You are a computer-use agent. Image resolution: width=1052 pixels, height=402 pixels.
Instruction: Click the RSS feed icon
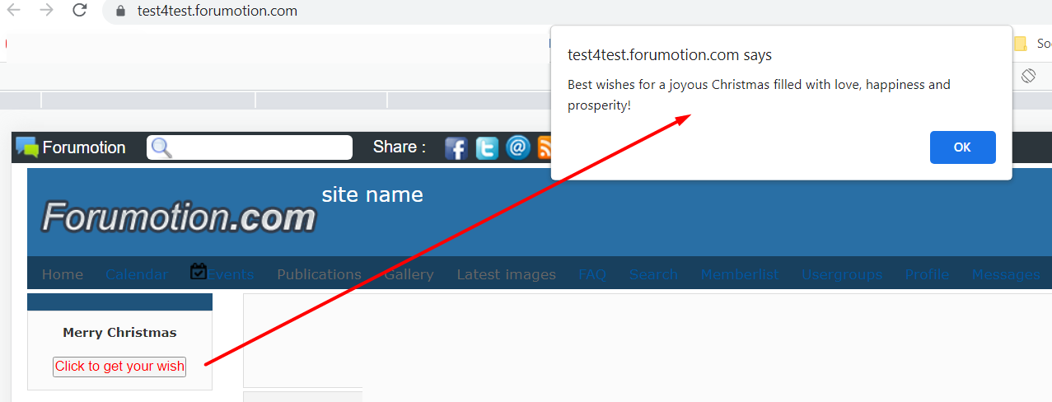coord(544,148)
